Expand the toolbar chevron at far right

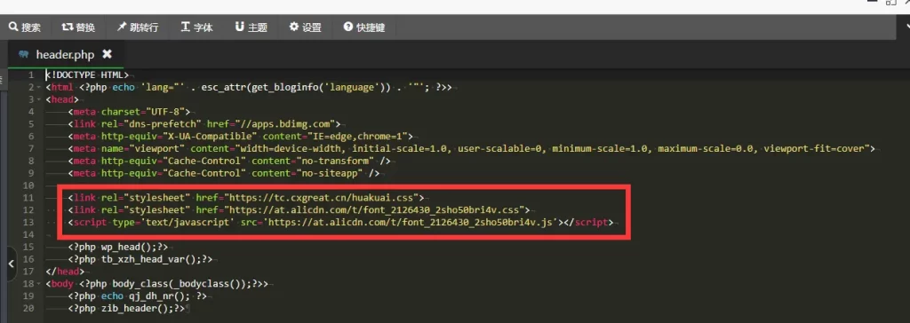point(906,27)
